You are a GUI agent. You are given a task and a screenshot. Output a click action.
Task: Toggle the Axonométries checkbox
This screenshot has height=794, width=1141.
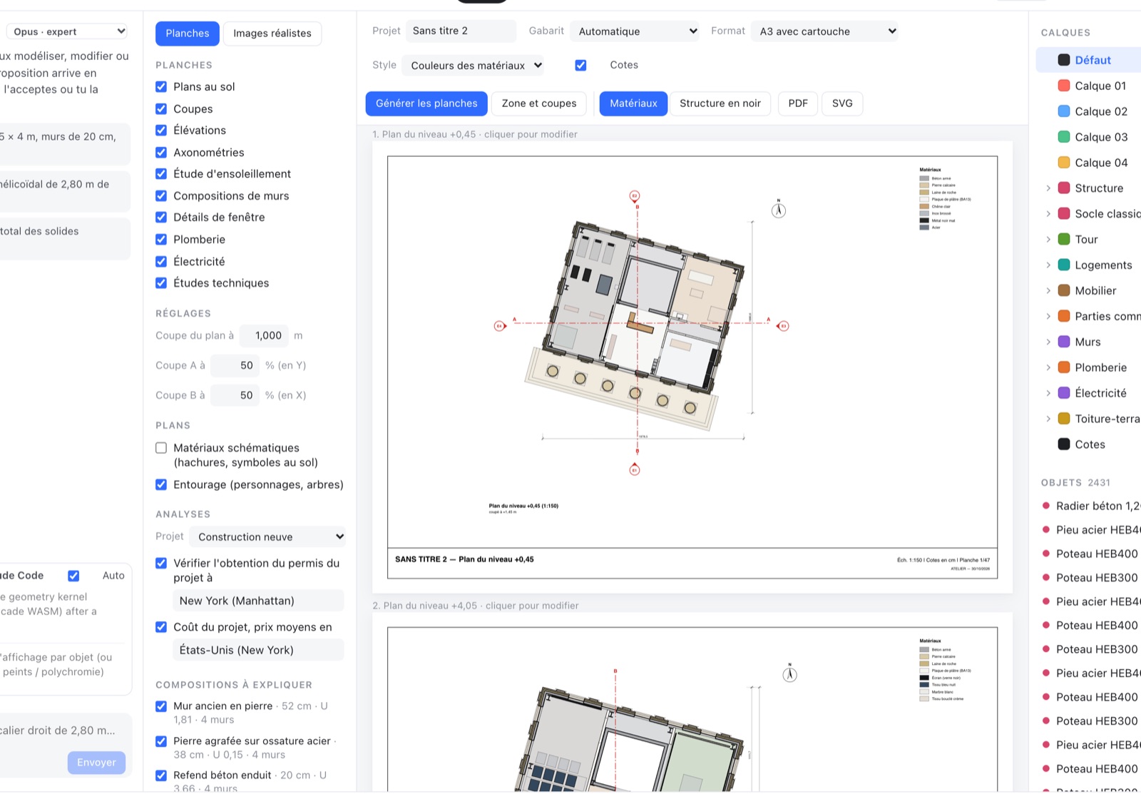161,152
